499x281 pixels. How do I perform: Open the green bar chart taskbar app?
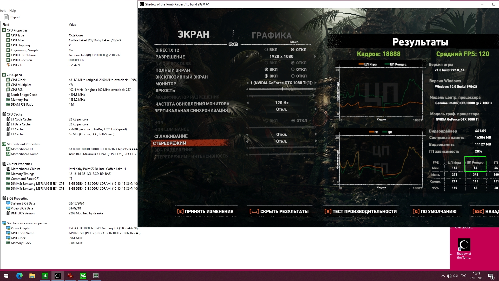click(x=45, y=276)
